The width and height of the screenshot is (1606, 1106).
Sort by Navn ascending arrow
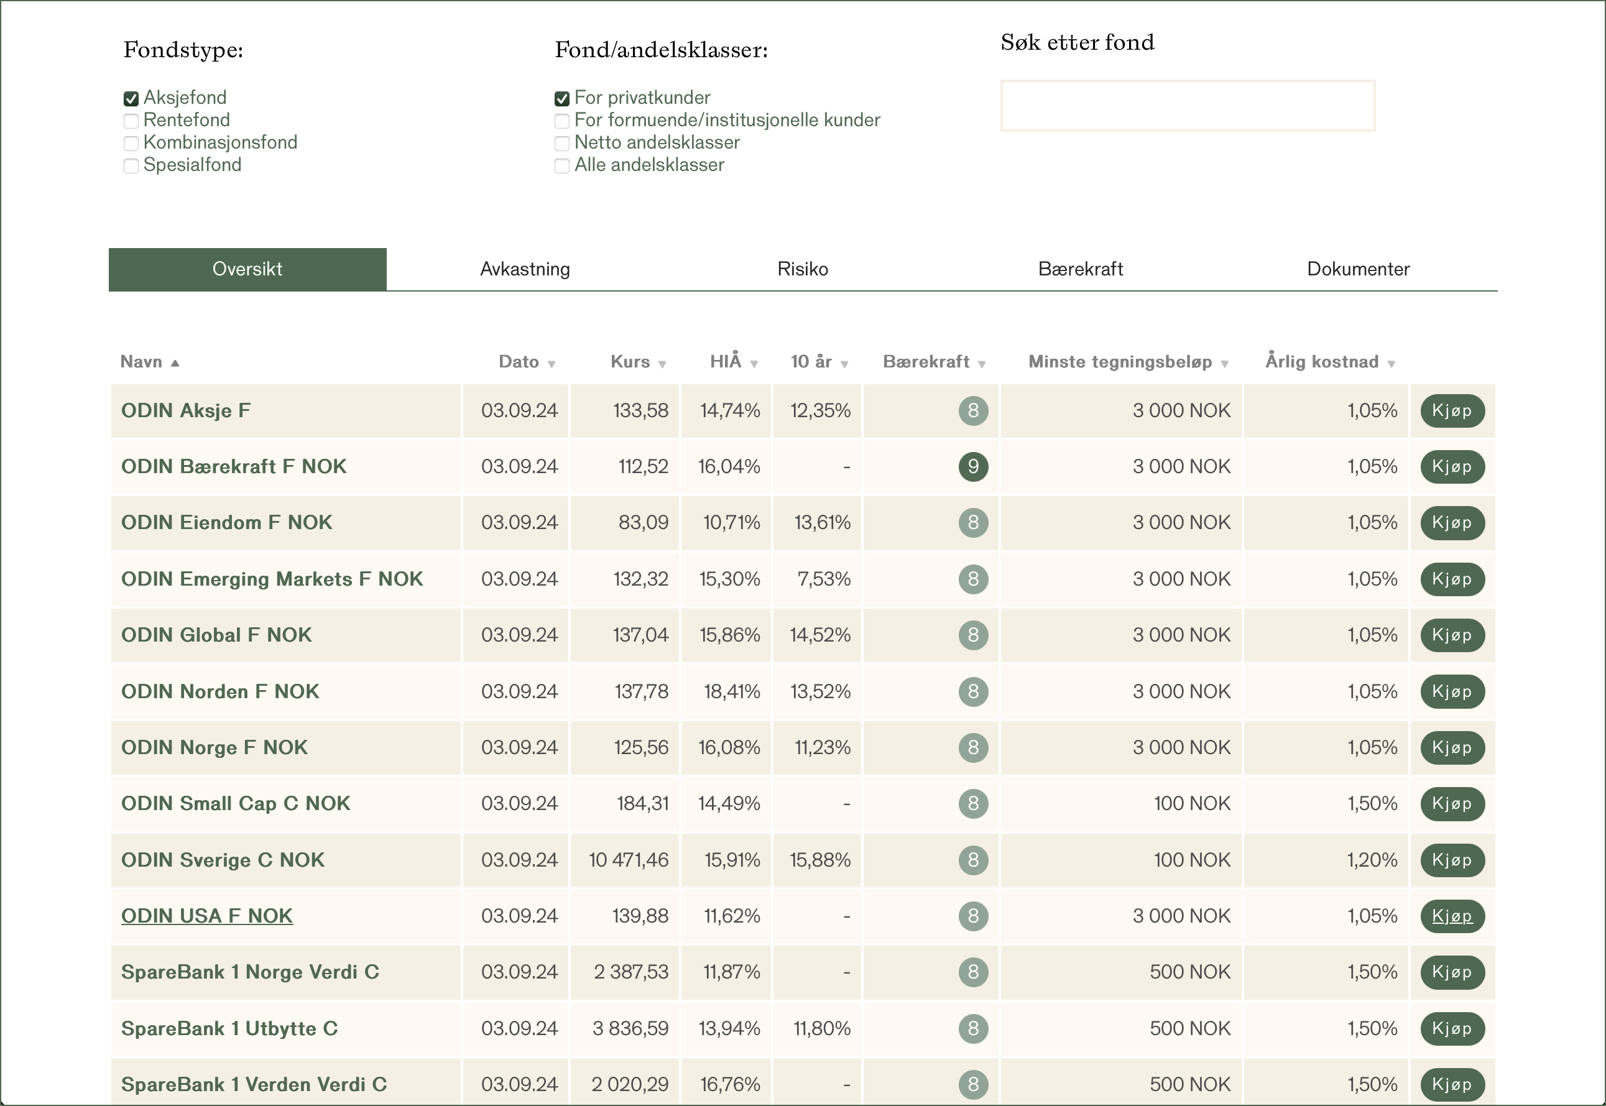tap(175, 363)
